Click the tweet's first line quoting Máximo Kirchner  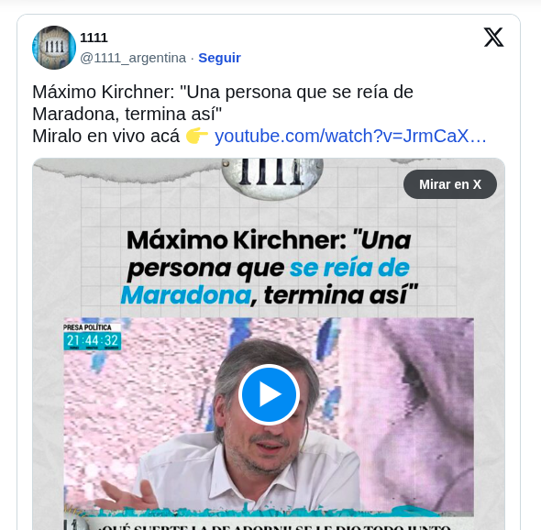coord(223,92)
